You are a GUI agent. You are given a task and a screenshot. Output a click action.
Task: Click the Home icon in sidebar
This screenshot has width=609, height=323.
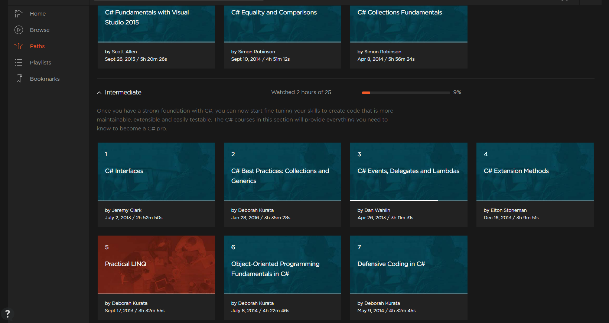pyautogui.click(x=19, y=14)
